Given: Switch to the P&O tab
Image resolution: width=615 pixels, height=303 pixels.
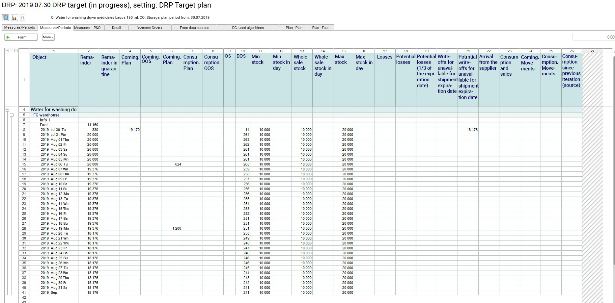Looking at the screenshot, I should [x=97, y=28].
